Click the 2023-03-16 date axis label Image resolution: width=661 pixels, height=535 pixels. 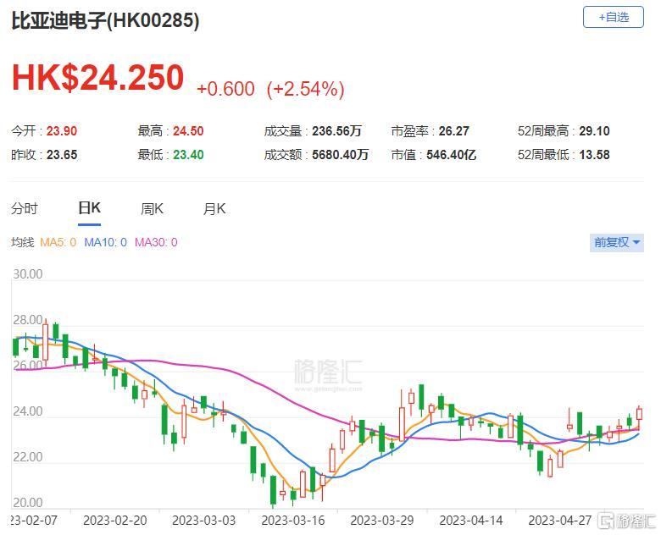[x=293, y=521]
